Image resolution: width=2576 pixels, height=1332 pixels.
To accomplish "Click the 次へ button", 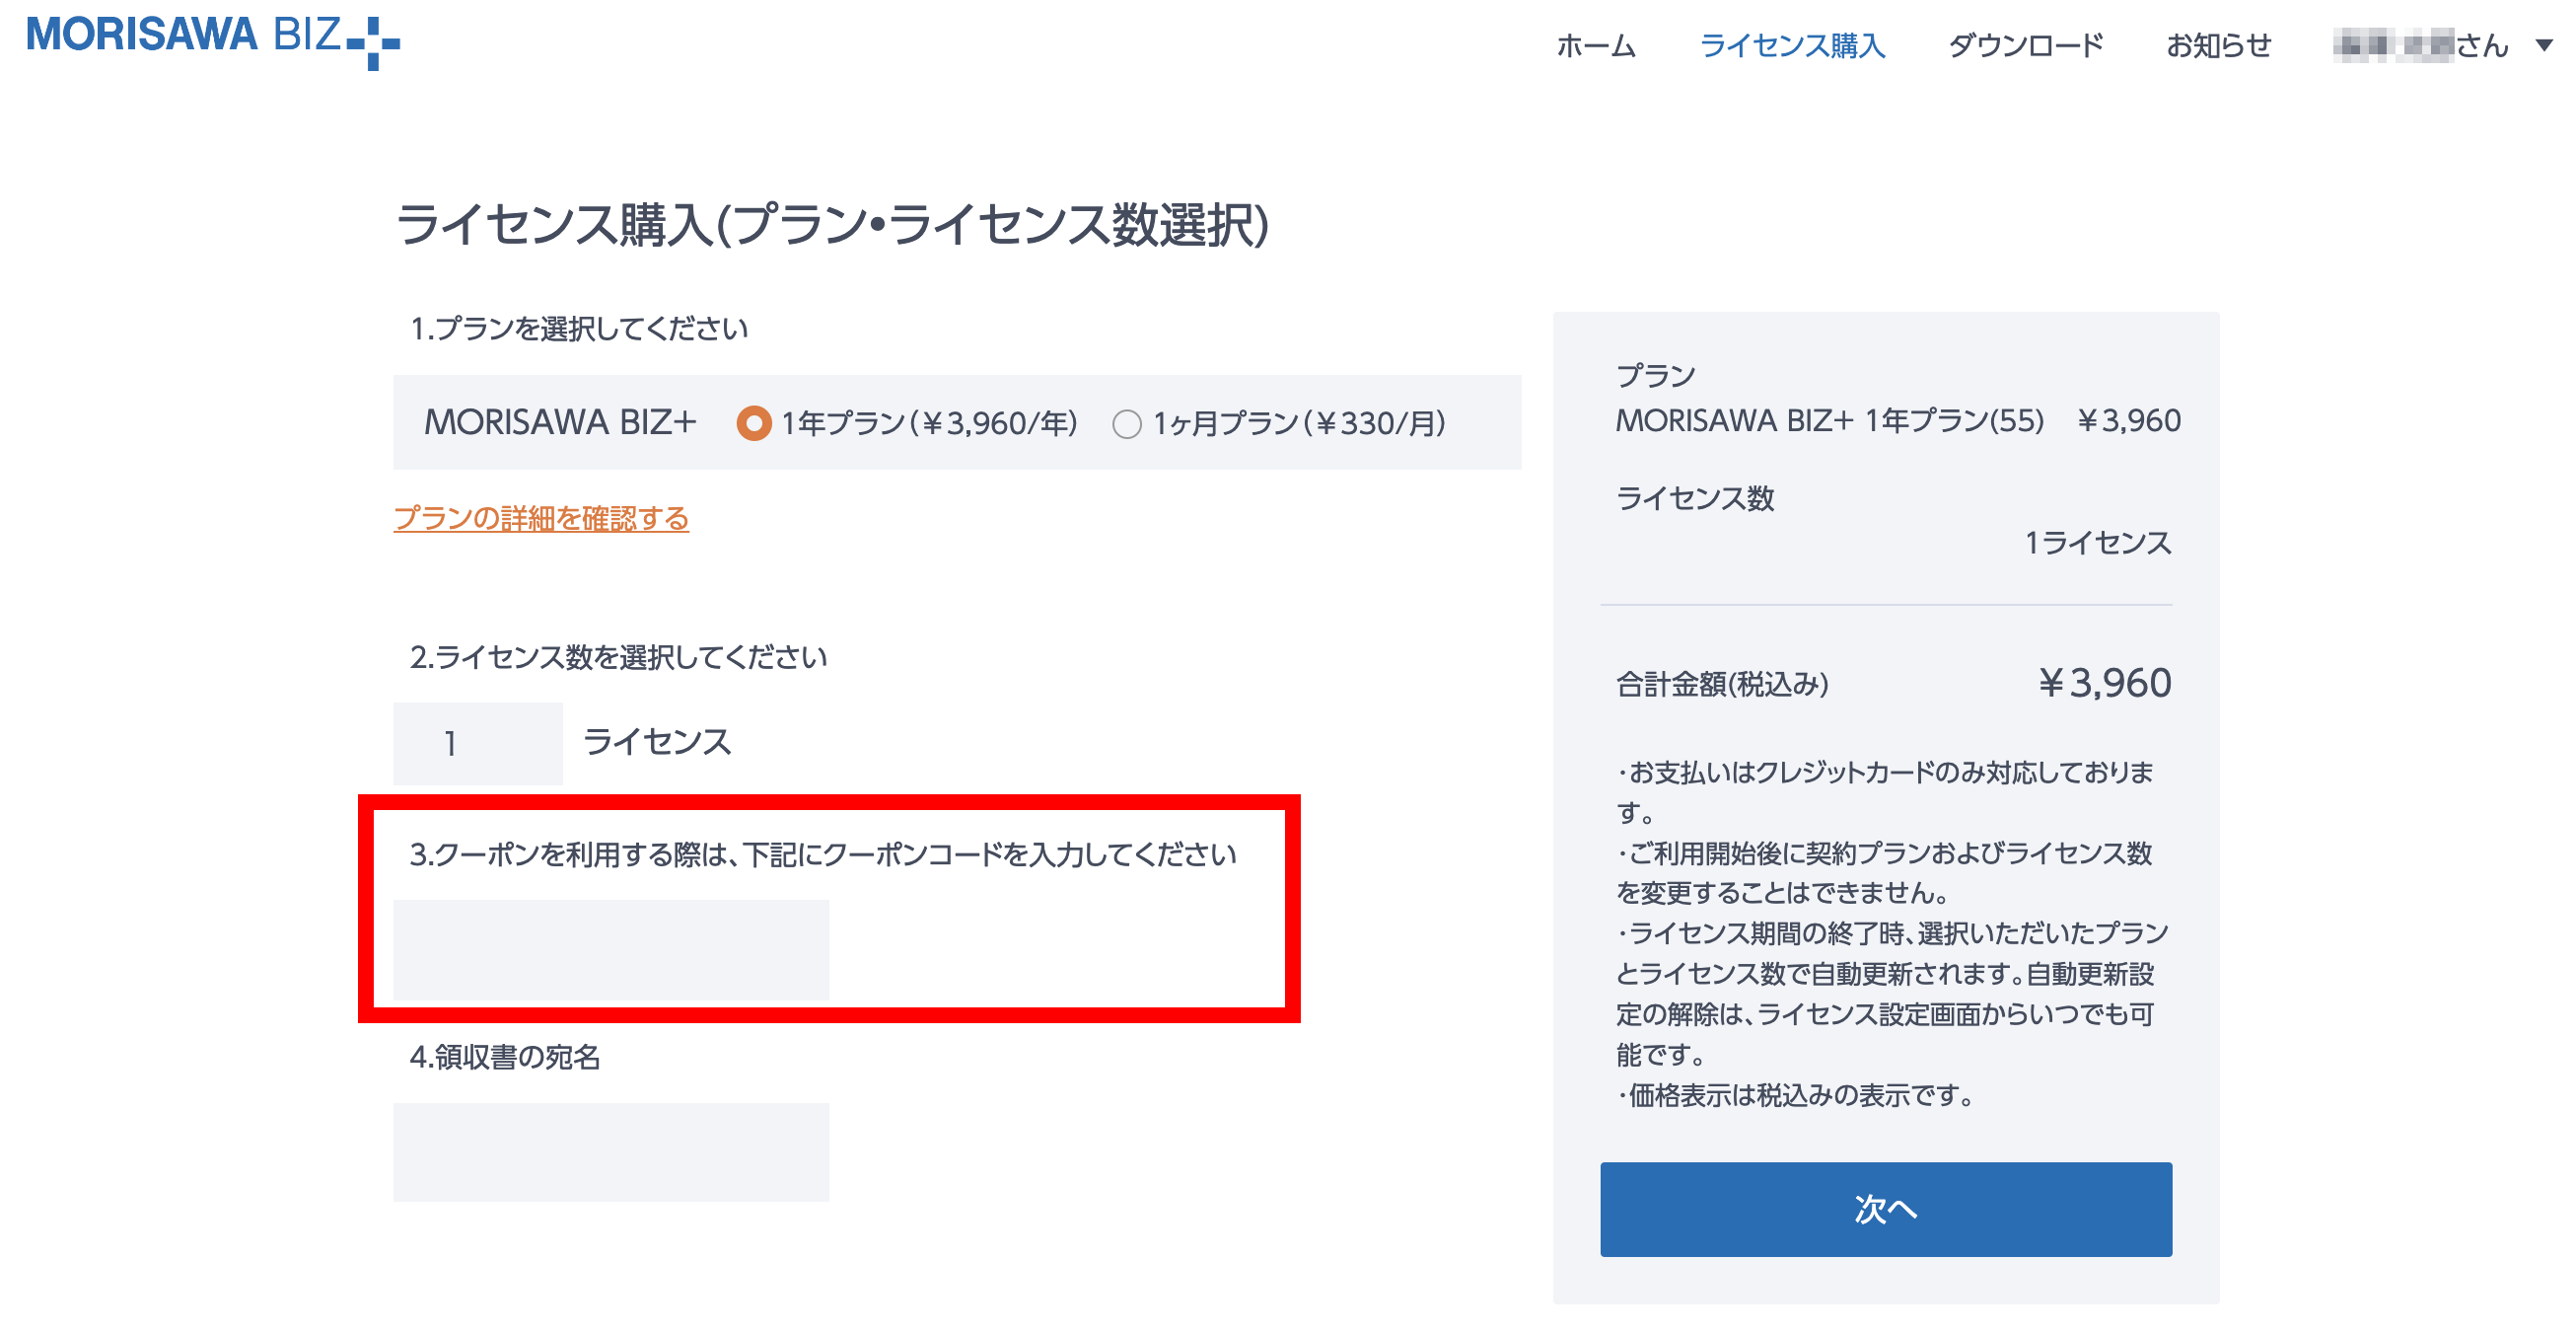I will (1885, 1209).
